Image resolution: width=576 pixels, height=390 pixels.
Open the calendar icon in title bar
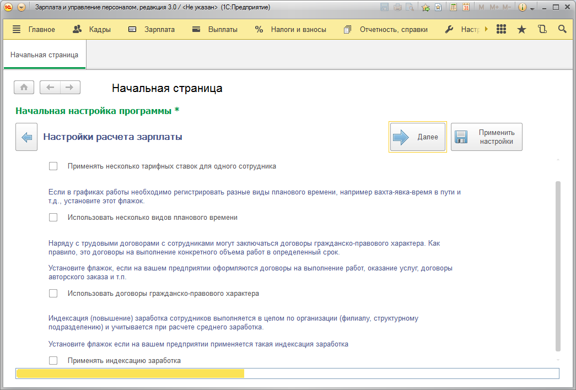(x=466, y=8)
